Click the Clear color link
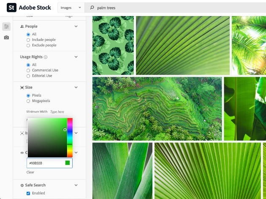Screen dimensions: 266x199 click(30, 172)
